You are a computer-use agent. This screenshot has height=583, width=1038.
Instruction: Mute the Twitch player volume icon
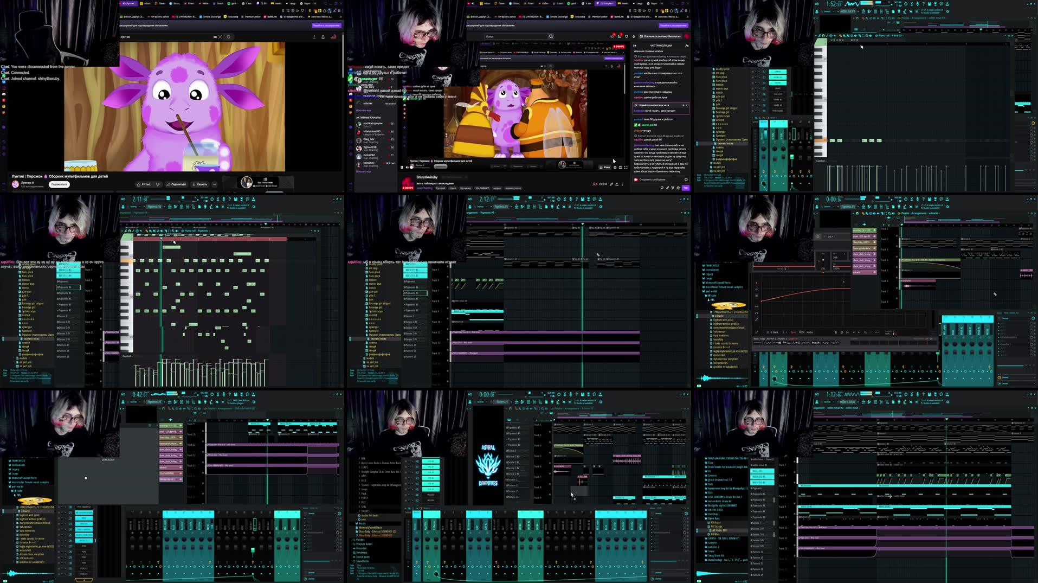(407, 167)
